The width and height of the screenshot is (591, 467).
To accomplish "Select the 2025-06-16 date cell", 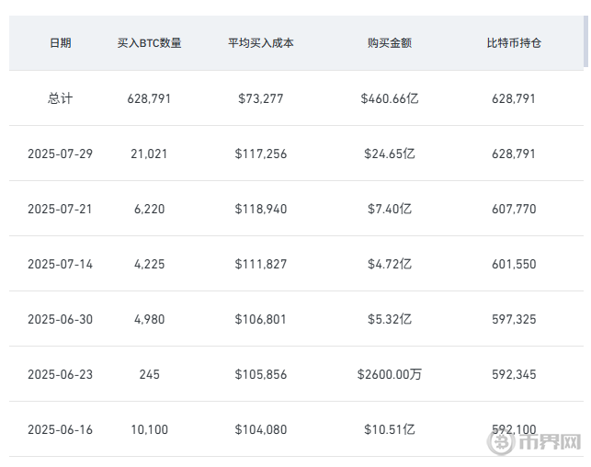I will point(60,429).
